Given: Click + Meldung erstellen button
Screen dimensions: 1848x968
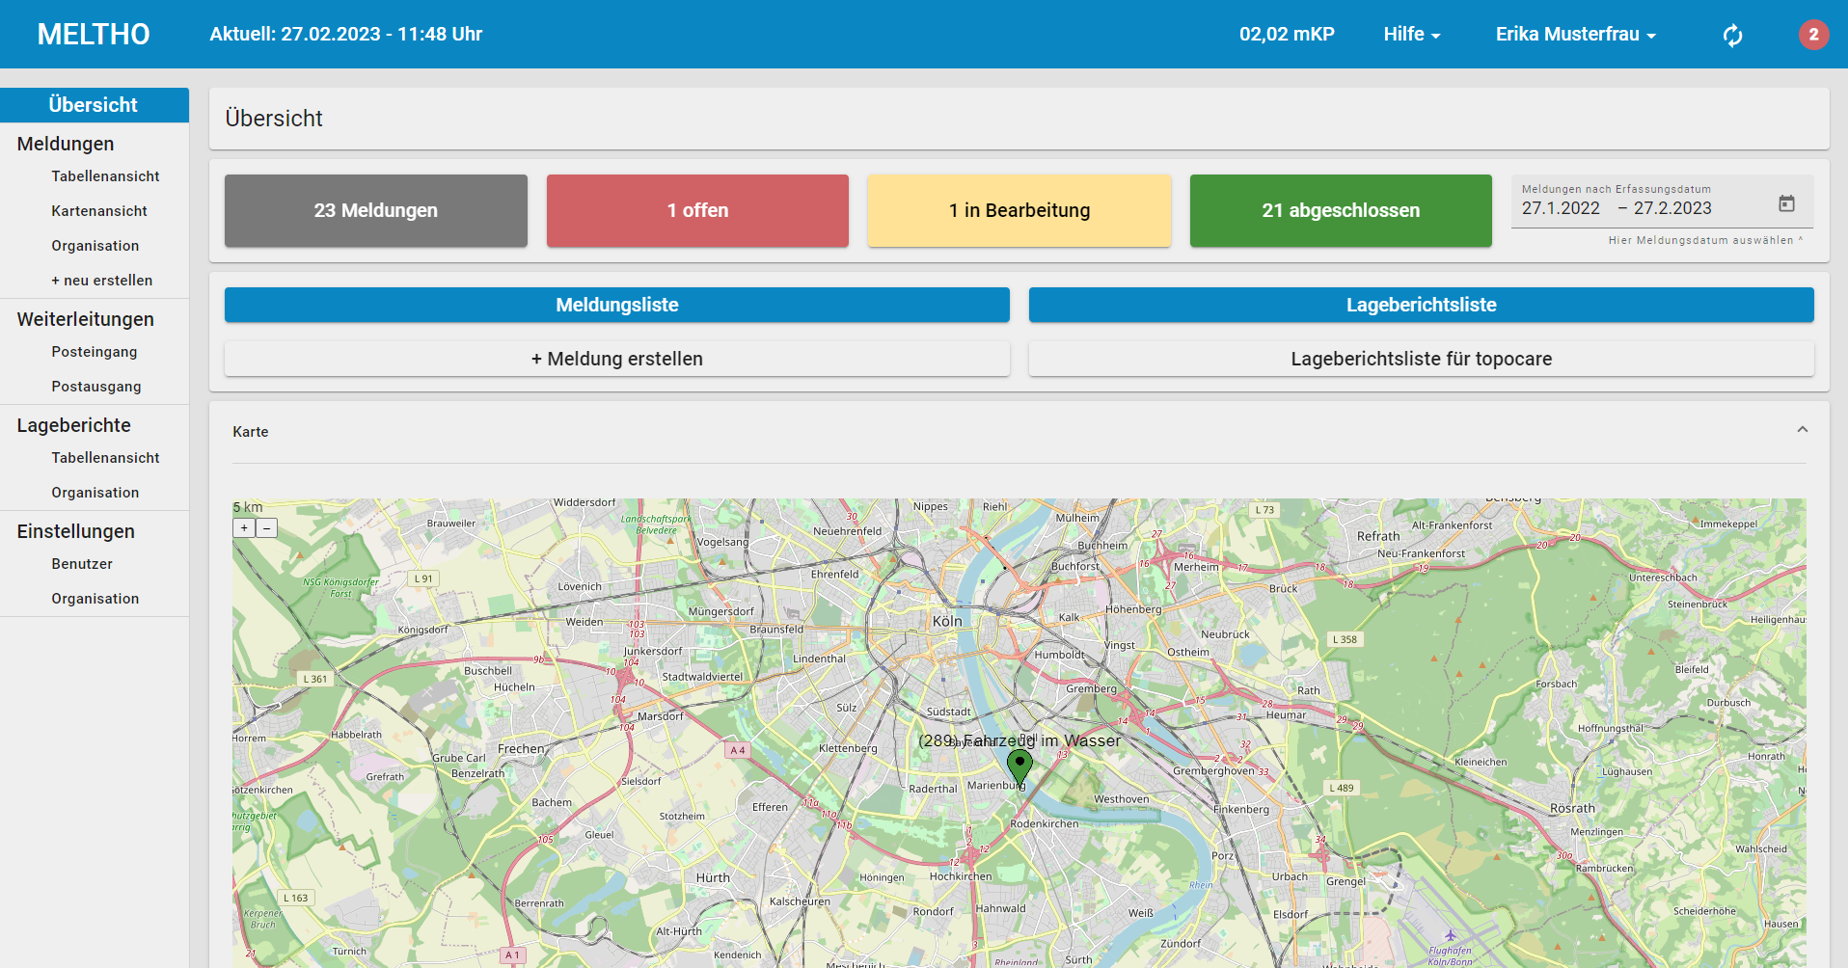Looking at the screenshot, I should [616, 359].
